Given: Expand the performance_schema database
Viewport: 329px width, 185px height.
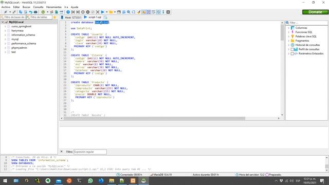Looking at the screenshot, I should [5, 43].
